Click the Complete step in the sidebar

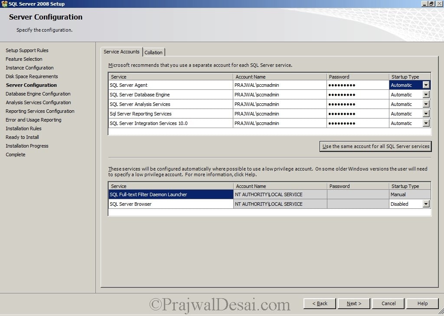click(x=15, y=155)
